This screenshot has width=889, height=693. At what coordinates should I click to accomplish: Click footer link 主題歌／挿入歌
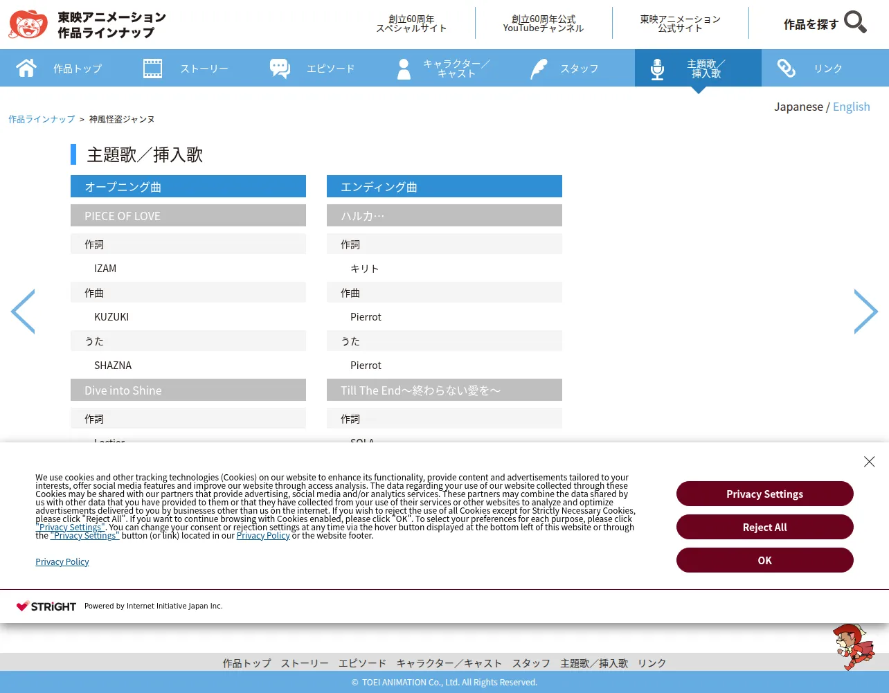tap(594, 663)
